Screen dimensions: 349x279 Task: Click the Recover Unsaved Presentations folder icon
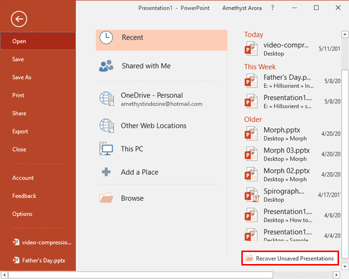249,258
